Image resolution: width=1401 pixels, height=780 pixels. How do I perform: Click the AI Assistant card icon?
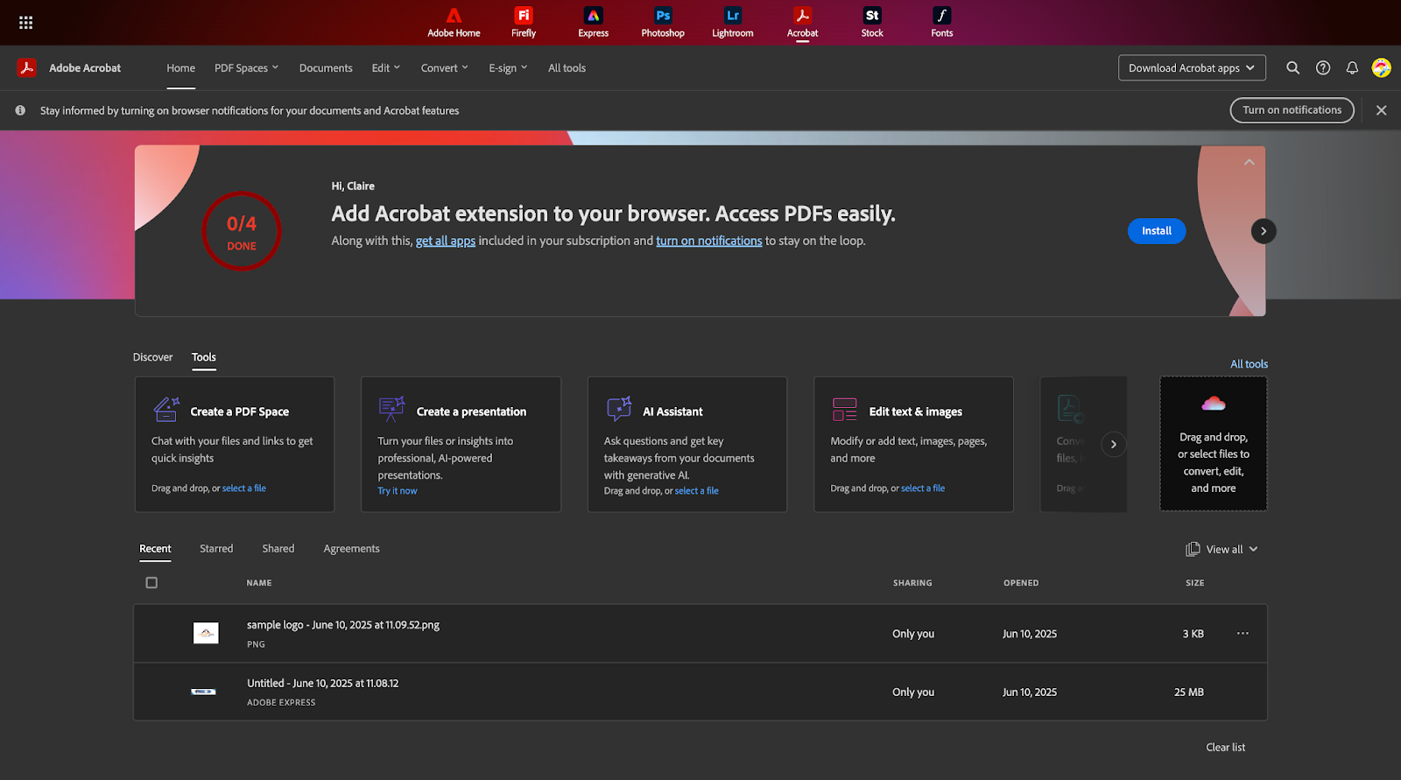coord(619,409)
